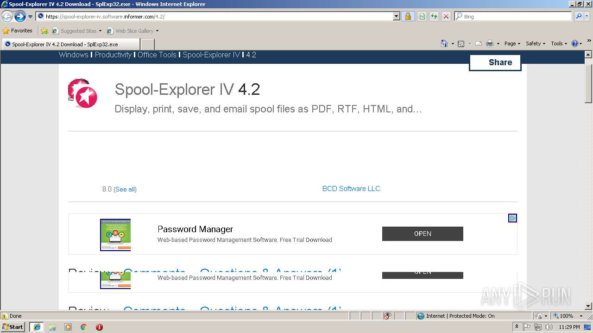
Task: Open the Favorites star button
Action: tap(17, 31)
